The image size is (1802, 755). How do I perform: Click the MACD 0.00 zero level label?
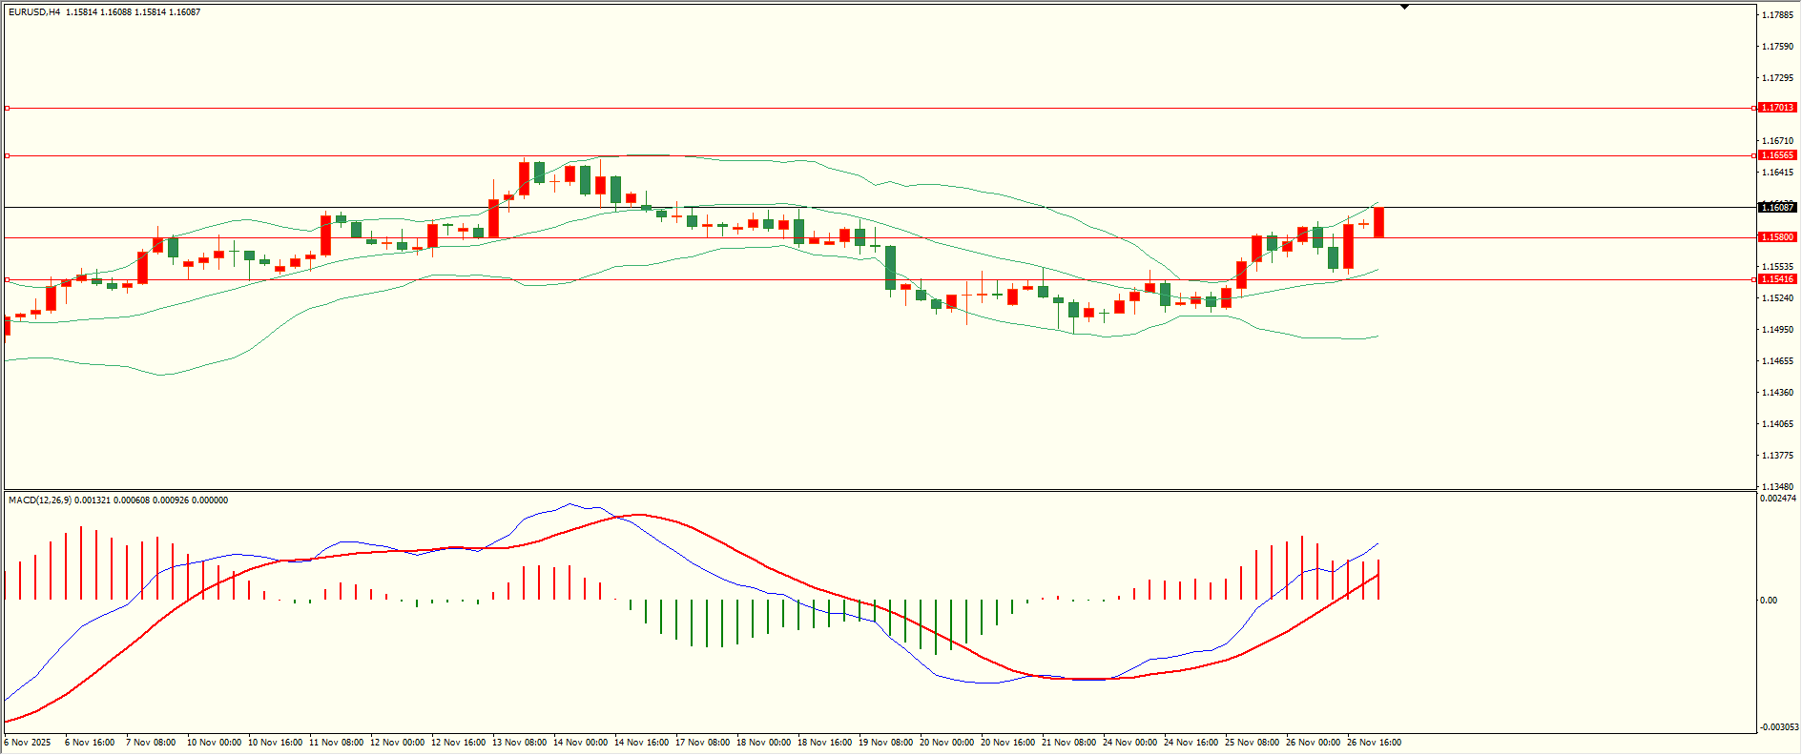[1769, 601]
